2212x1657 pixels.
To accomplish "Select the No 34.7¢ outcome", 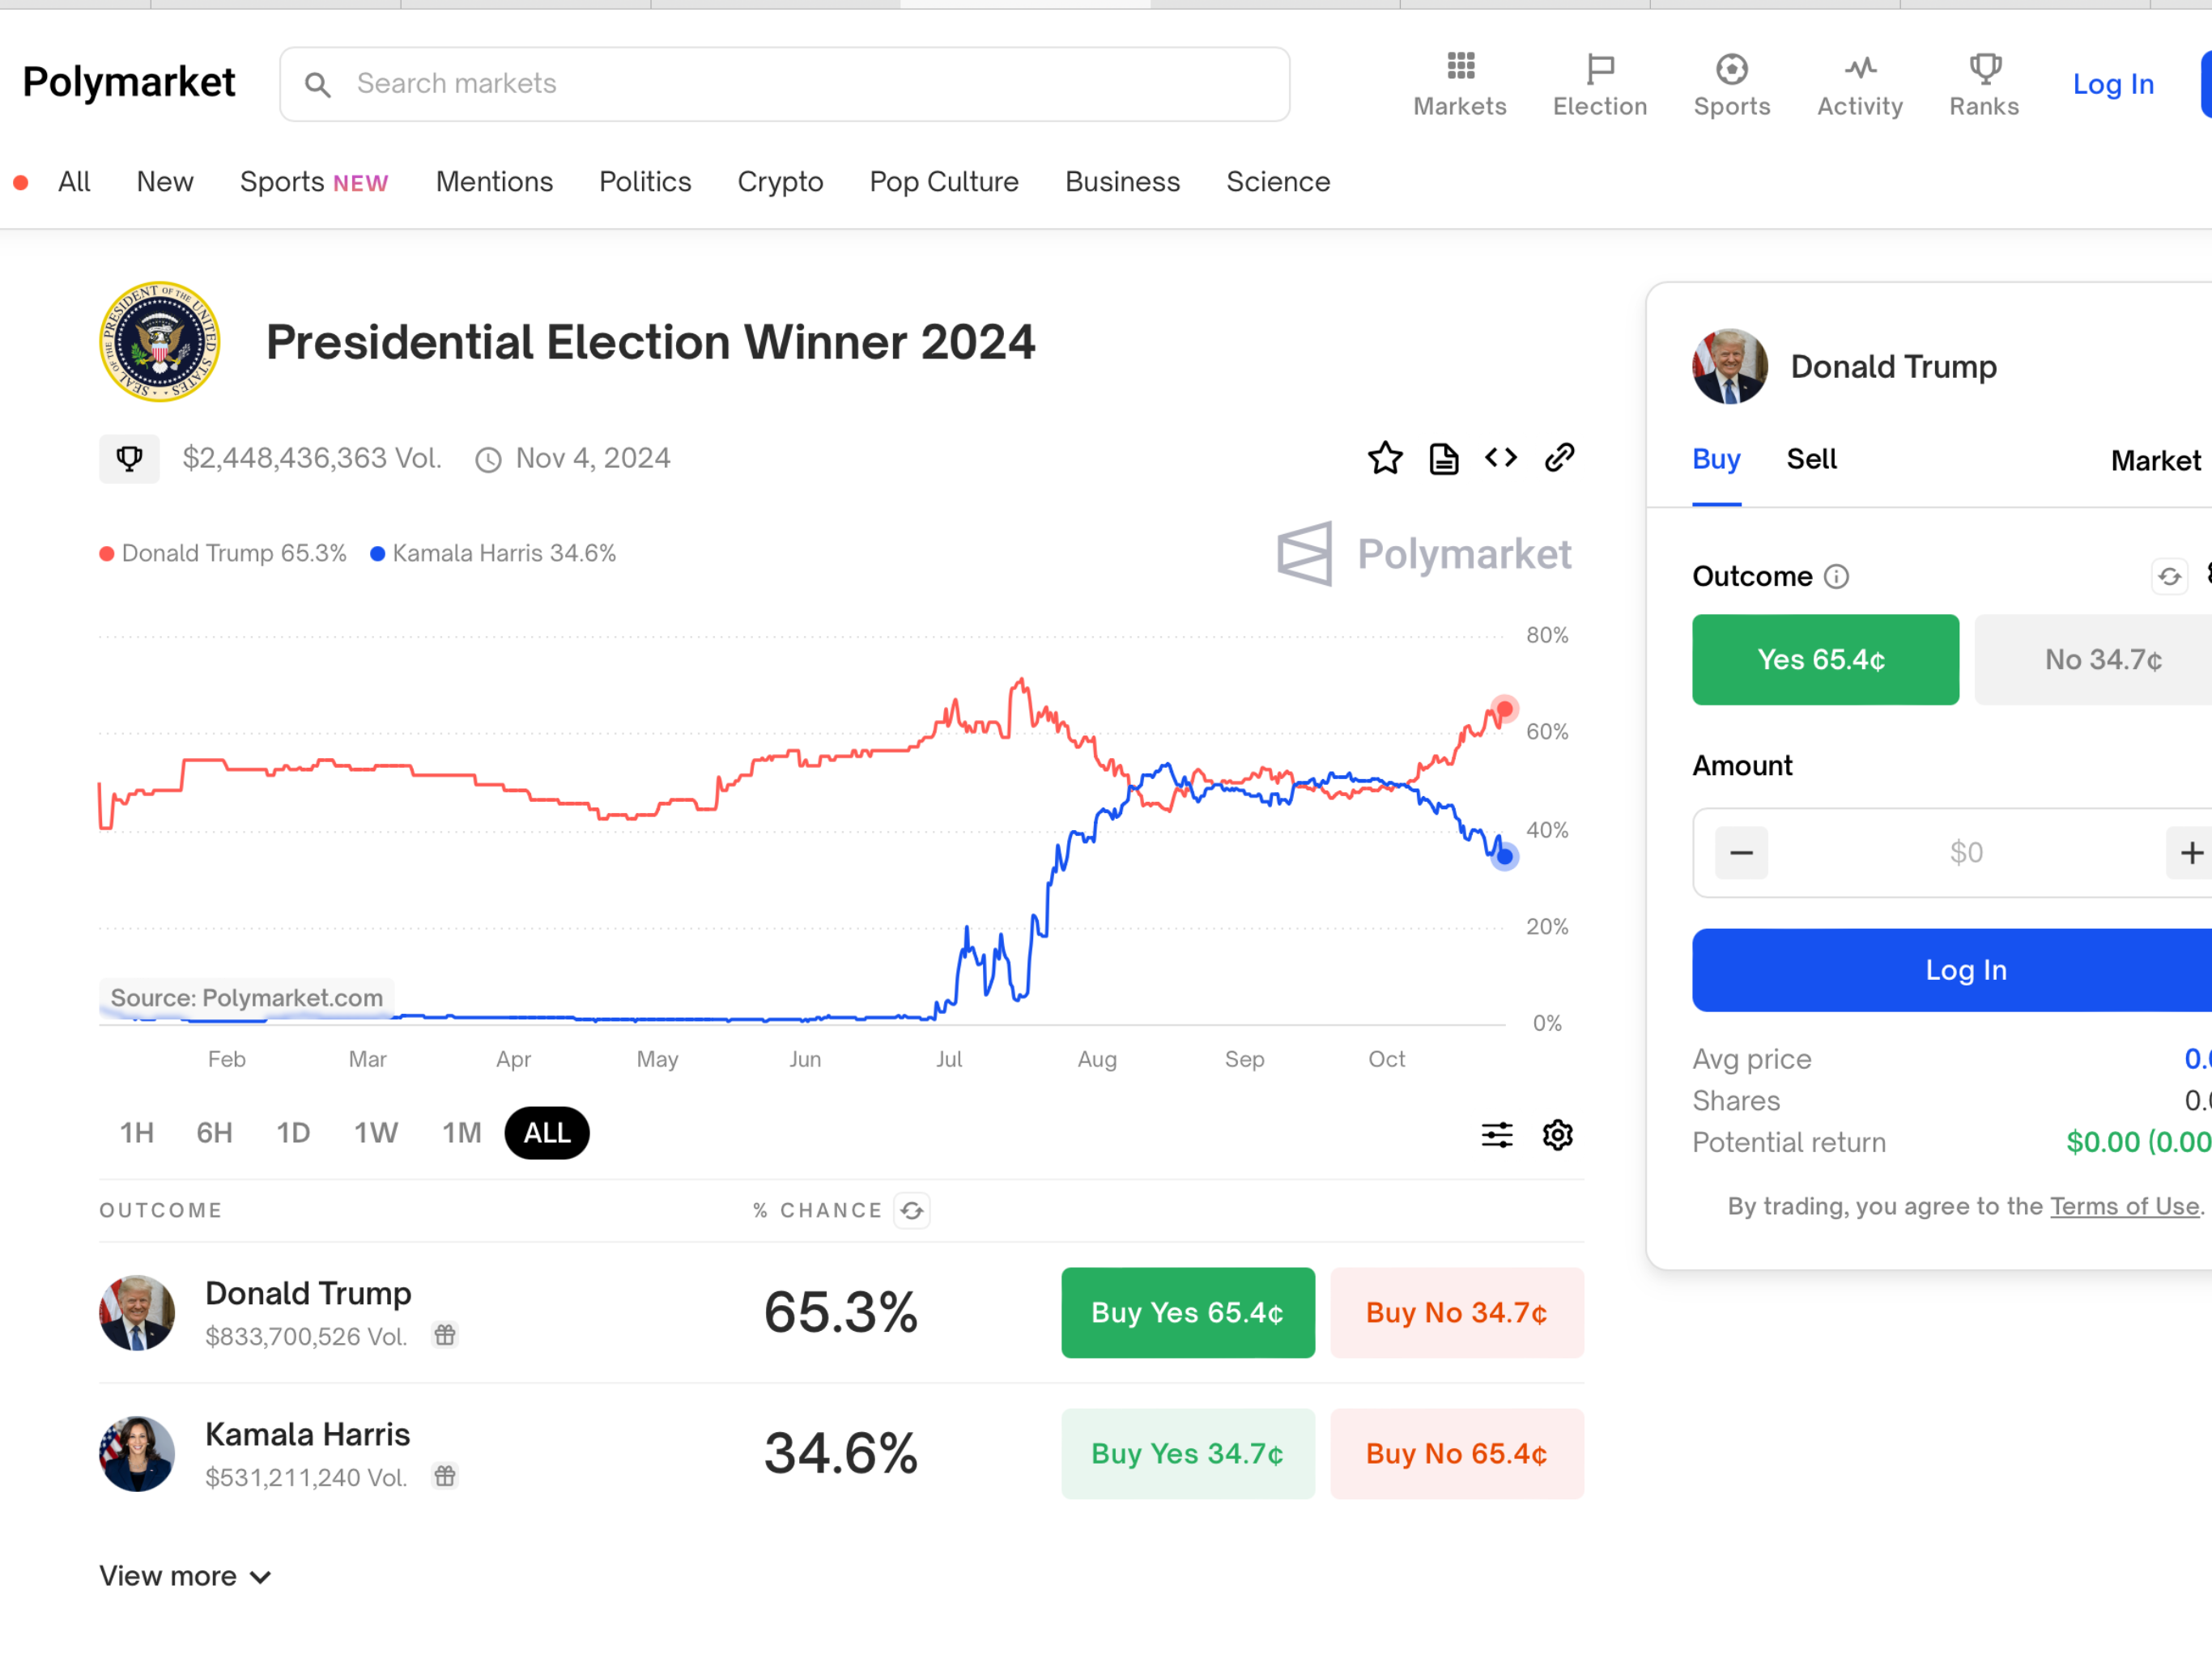I will (2100, 659).
